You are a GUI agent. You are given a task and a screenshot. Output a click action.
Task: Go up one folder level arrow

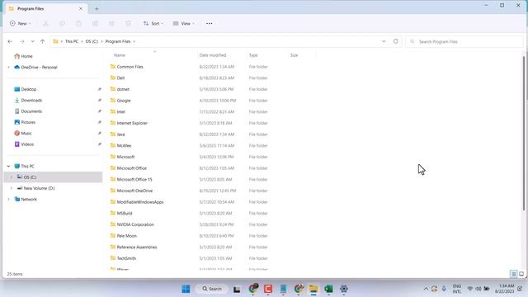(x=42, y=41)
